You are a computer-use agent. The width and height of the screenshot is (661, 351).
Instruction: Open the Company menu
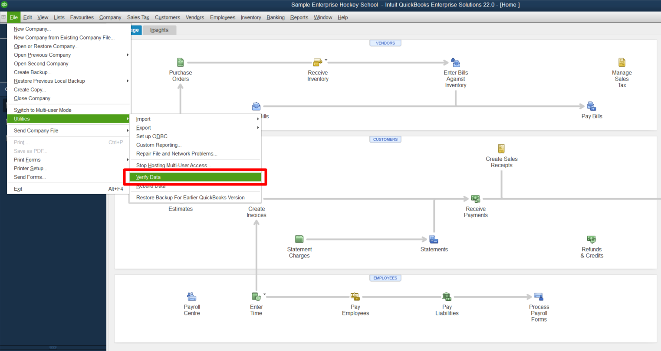click(110, 17)
